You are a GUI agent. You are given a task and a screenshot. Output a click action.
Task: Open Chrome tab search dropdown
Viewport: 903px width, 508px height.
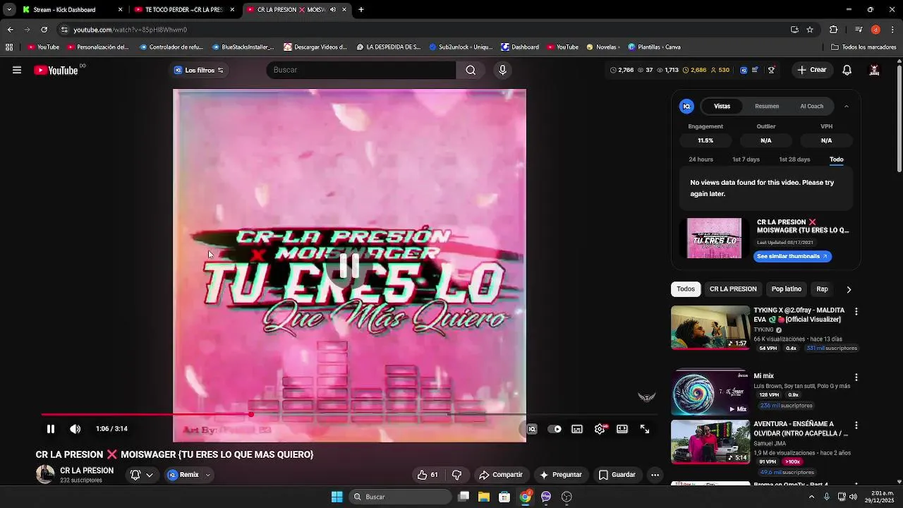pyautogui.click(x=9, y=10)
